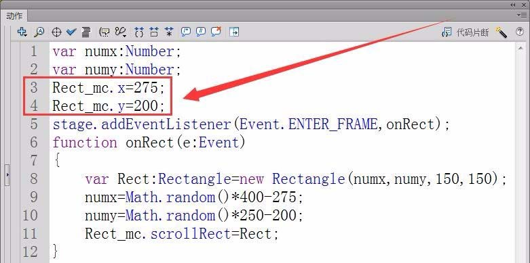Click line number 11 in the gutter
Viewport: 530px width, 263px height.
[x=31, y=233]
